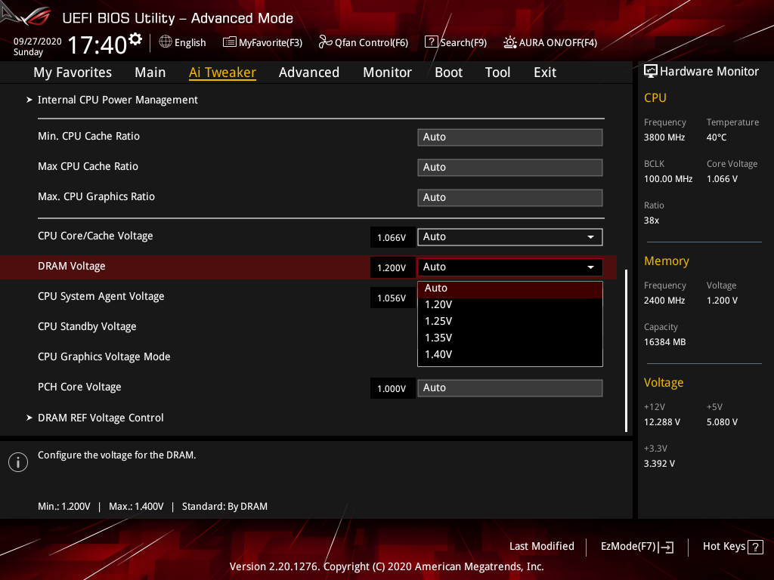Open the Boot tab
The height and width of the screenshot is (580, 774).
[448, 72]
